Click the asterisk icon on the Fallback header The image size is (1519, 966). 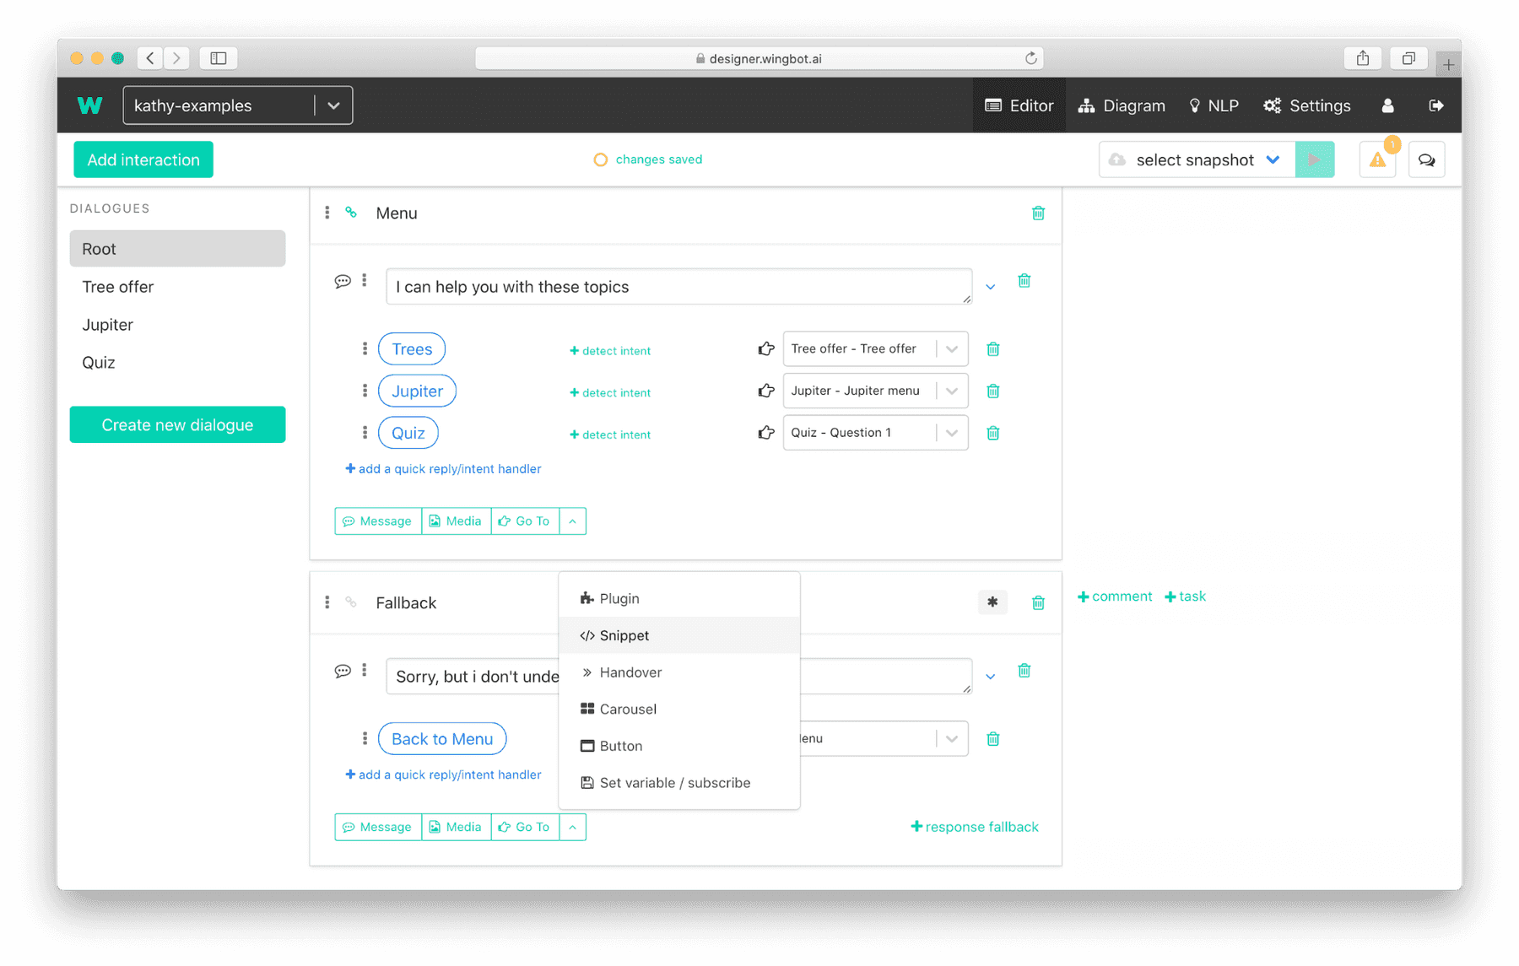(992, 602)
